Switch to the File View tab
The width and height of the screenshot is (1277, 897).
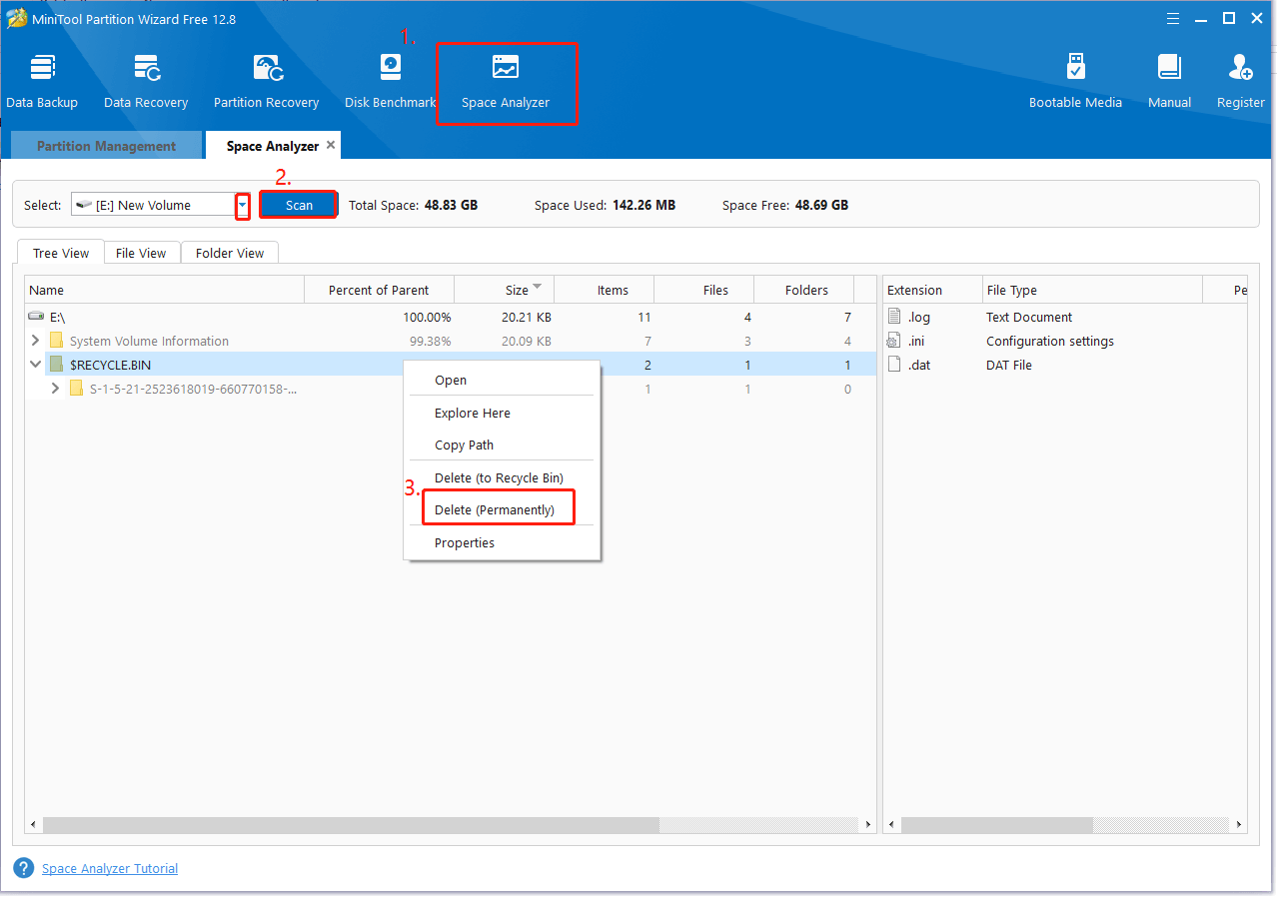[x=141, y=253]
